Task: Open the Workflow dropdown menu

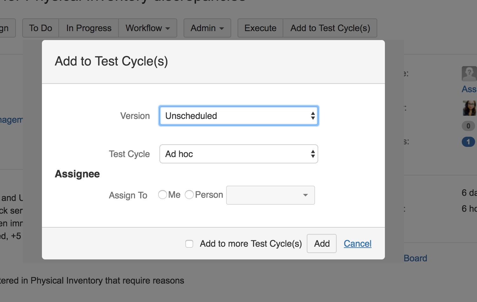Action: coord(148,28)
